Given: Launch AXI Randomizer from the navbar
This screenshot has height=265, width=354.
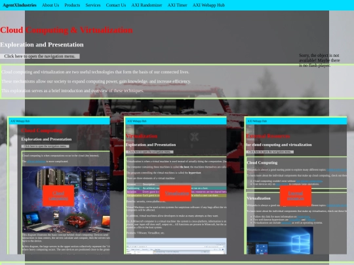Looking at the screenshot, I should 147,5.
